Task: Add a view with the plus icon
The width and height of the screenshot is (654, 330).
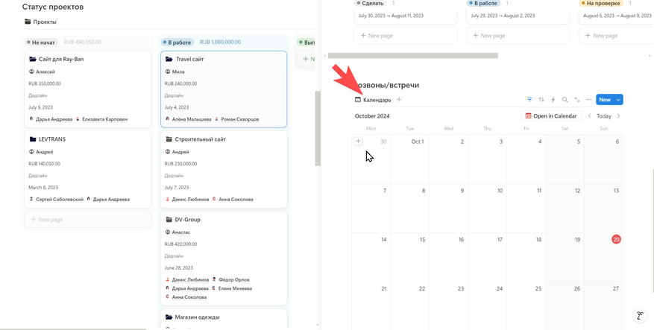Action: 399,100
